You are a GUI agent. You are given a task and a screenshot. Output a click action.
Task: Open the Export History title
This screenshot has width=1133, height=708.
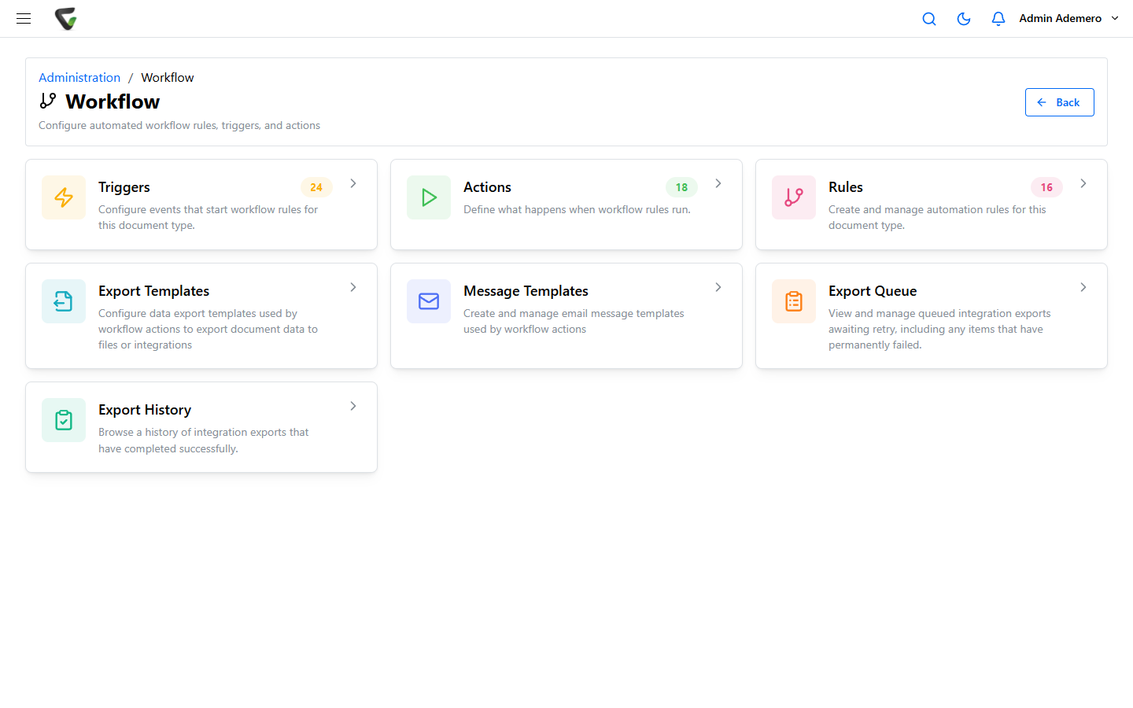(145, 410)
